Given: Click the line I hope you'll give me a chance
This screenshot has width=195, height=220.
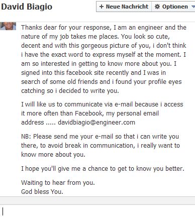Looking at the screenshot, I should [103, 168].
